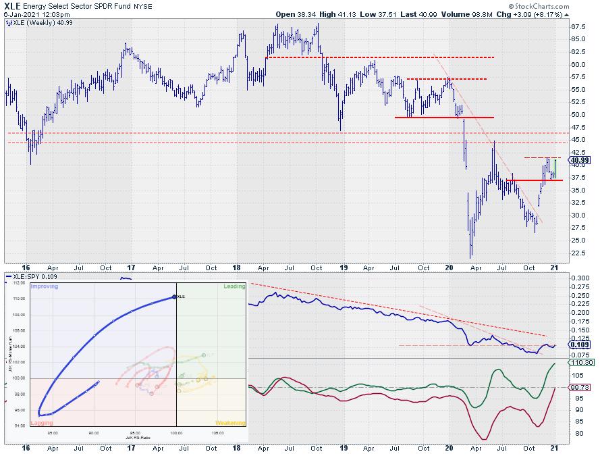
Task: Click the 'Improving' quadrant label on the RRG
Action: click(x=45, y=286)
